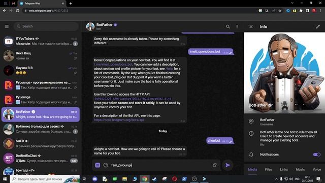Open the Лаухин В В chat
Screen dimensions: 325x183
click(41, 70)
